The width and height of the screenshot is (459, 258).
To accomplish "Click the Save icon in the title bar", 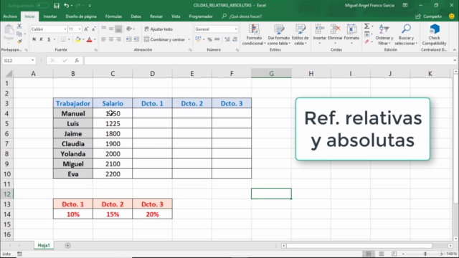I will 57,6.
